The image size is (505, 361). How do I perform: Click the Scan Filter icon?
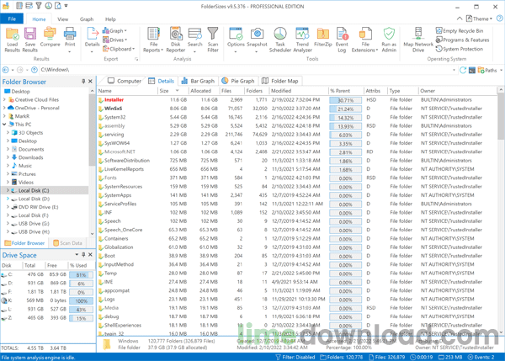click(x=213, y=39)
